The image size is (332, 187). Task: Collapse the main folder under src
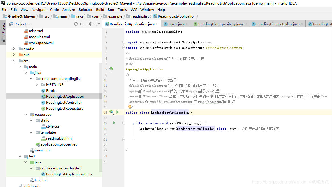(20, 67)
